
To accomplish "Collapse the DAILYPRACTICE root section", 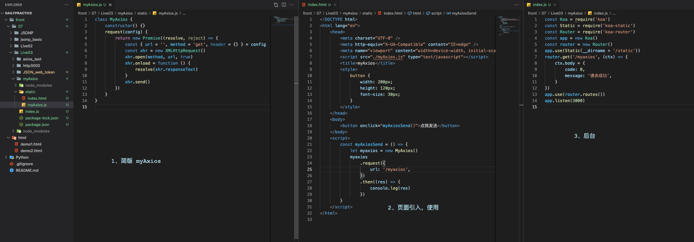I will click(18, 13).
